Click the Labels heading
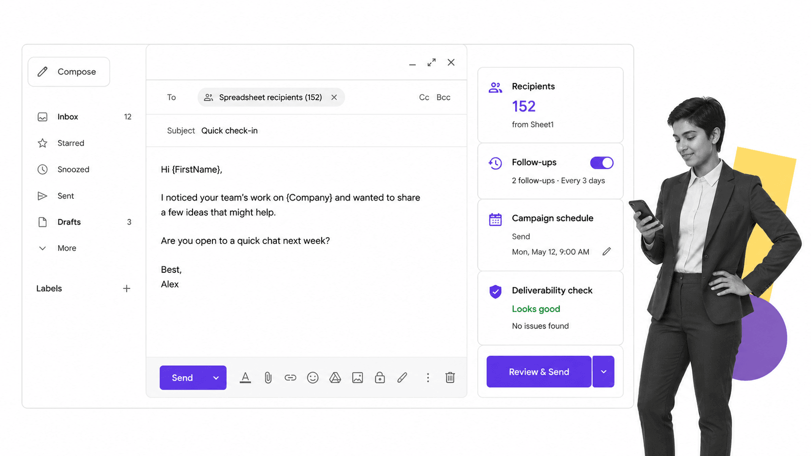The image size is (811, 456). [x=49, y=288]
